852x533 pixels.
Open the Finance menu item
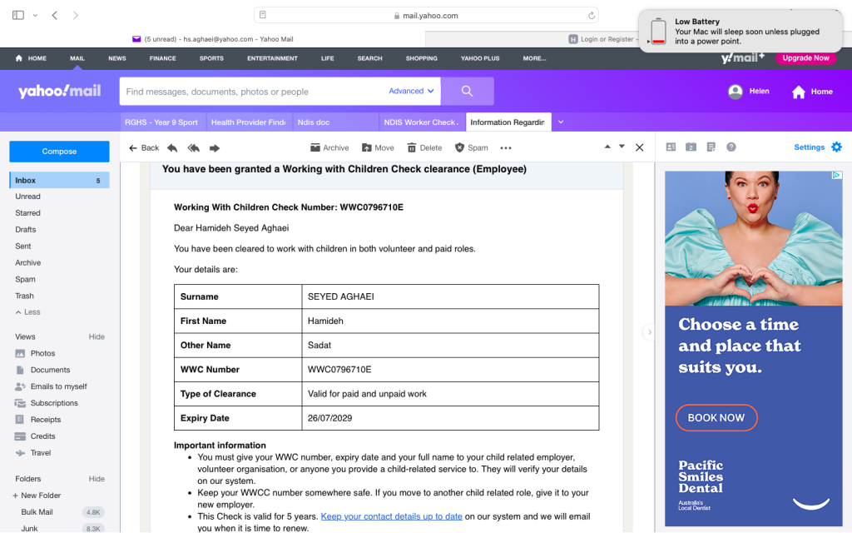click(162, 58)
